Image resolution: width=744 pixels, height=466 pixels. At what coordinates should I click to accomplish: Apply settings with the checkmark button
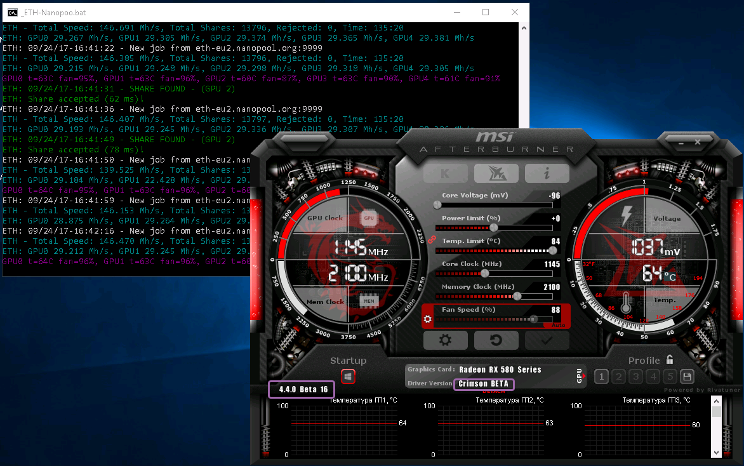547,340
